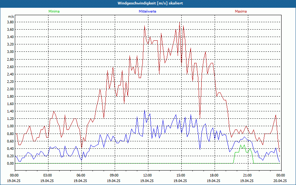Click the green Minima legend label
Viewport: 296px width, 185px height.
54,11
